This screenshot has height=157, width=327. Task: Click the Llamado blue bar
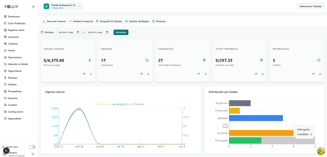256,118
